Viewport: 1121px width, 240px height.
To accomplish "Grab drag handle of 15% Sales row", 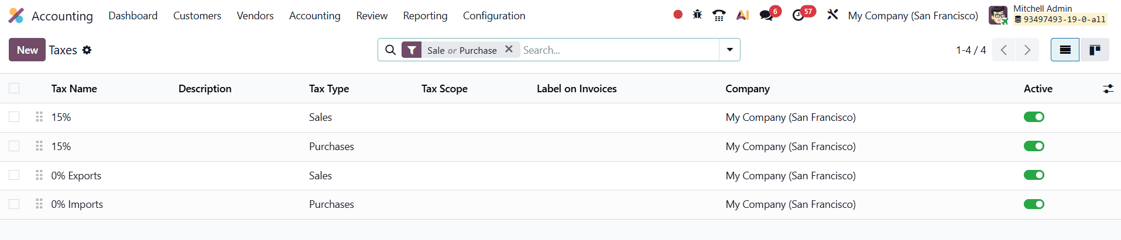I will point(39,117).
